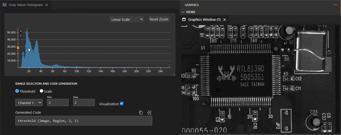Click the orange threshold marker on histogram

click(x=18, y=48)
